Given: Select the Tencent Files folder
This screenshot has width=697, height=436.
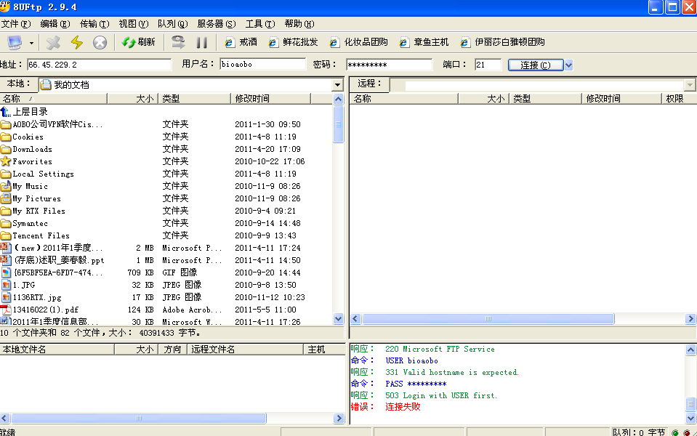Looking at the screenshot, I should [x=35, y=235].
